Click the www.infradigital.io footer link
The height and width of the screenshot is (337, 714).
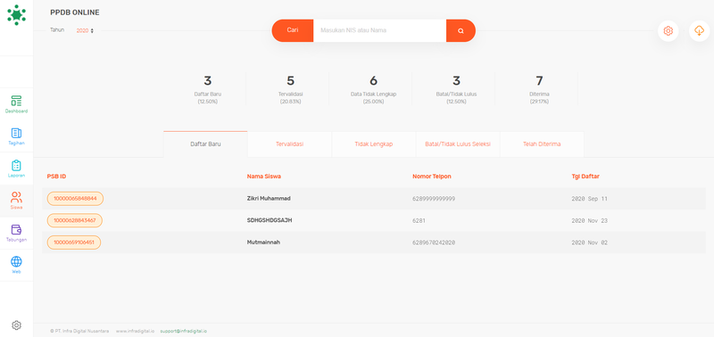coord(135,331)
